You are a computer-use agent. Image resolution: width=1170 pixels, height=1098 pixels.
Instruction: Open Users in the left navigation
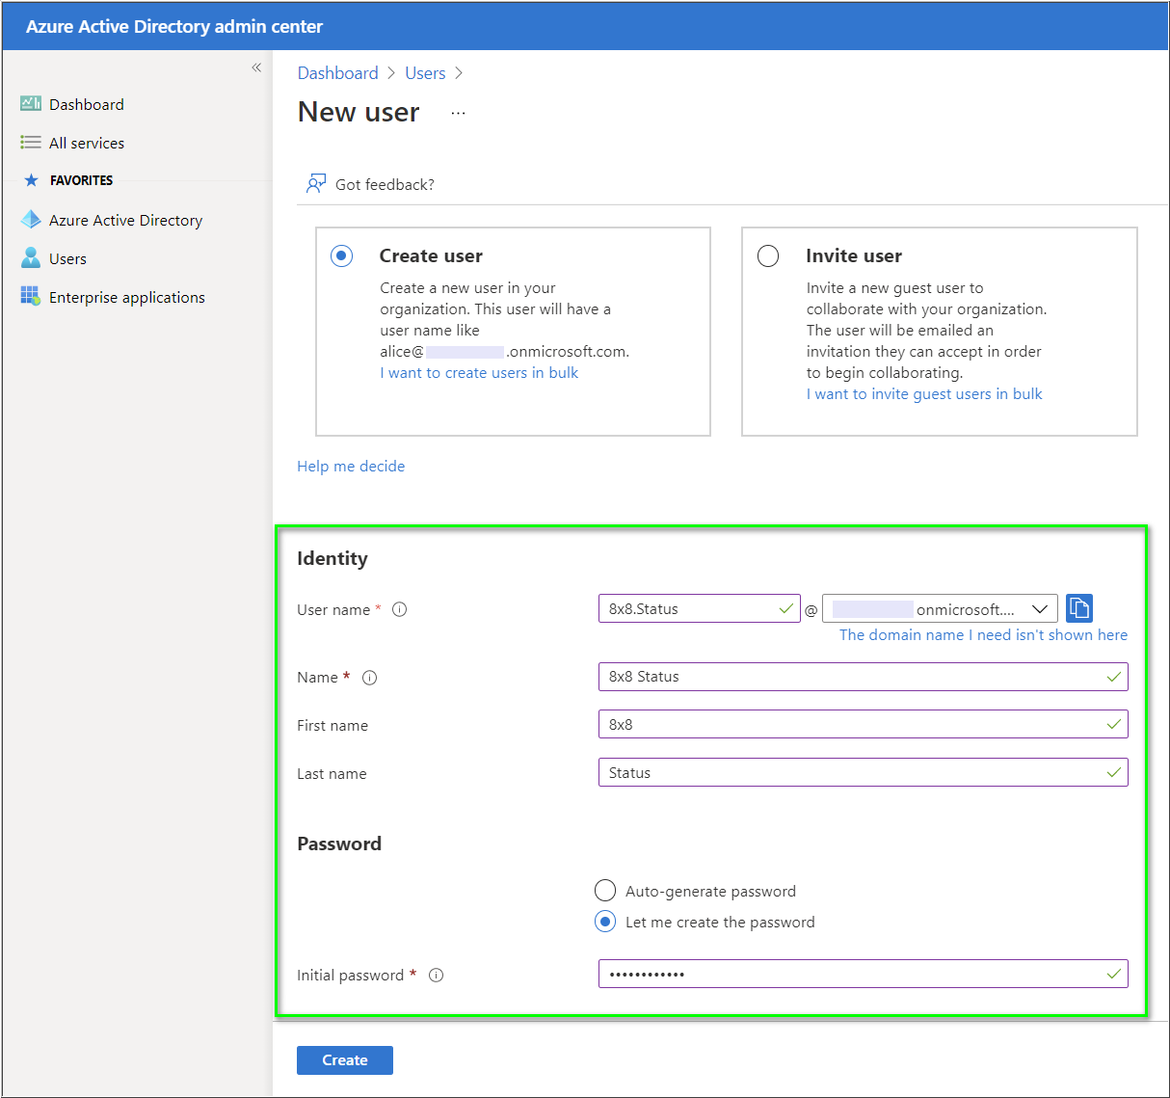(67, 258)
